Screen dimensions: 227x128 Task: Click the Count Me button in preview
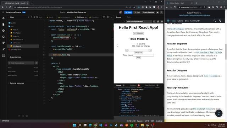click(138, 33)
